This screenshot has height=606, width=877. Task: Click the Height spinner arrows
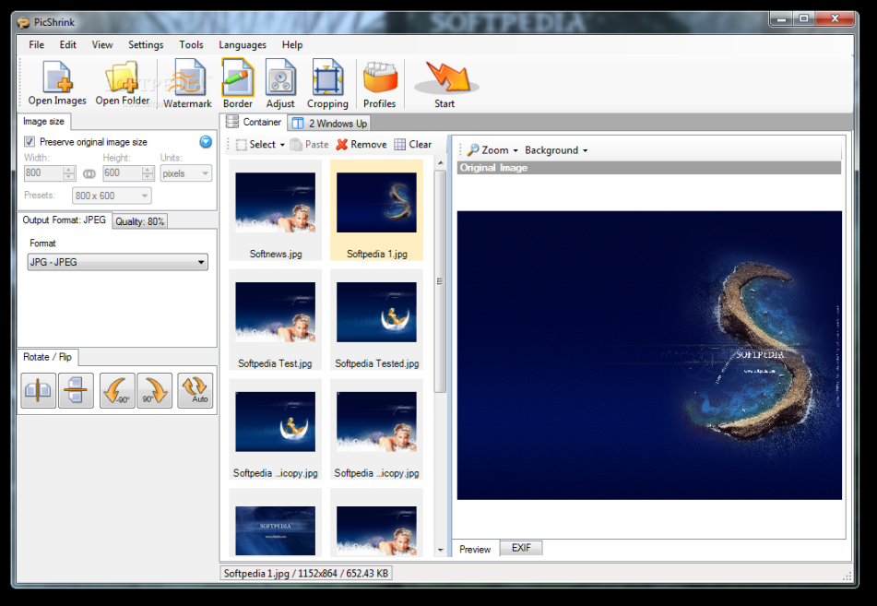point(148,173)
